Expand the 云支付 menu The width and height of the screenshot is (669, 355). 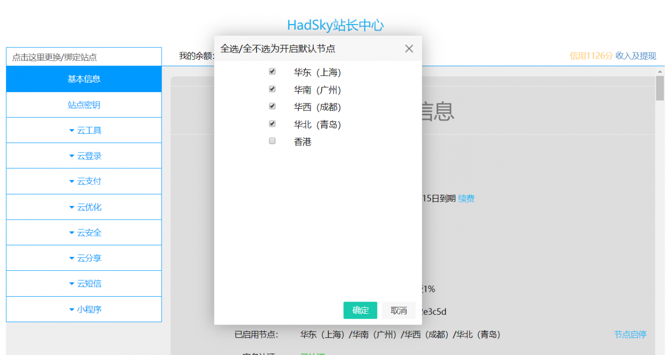click(84, 181)
